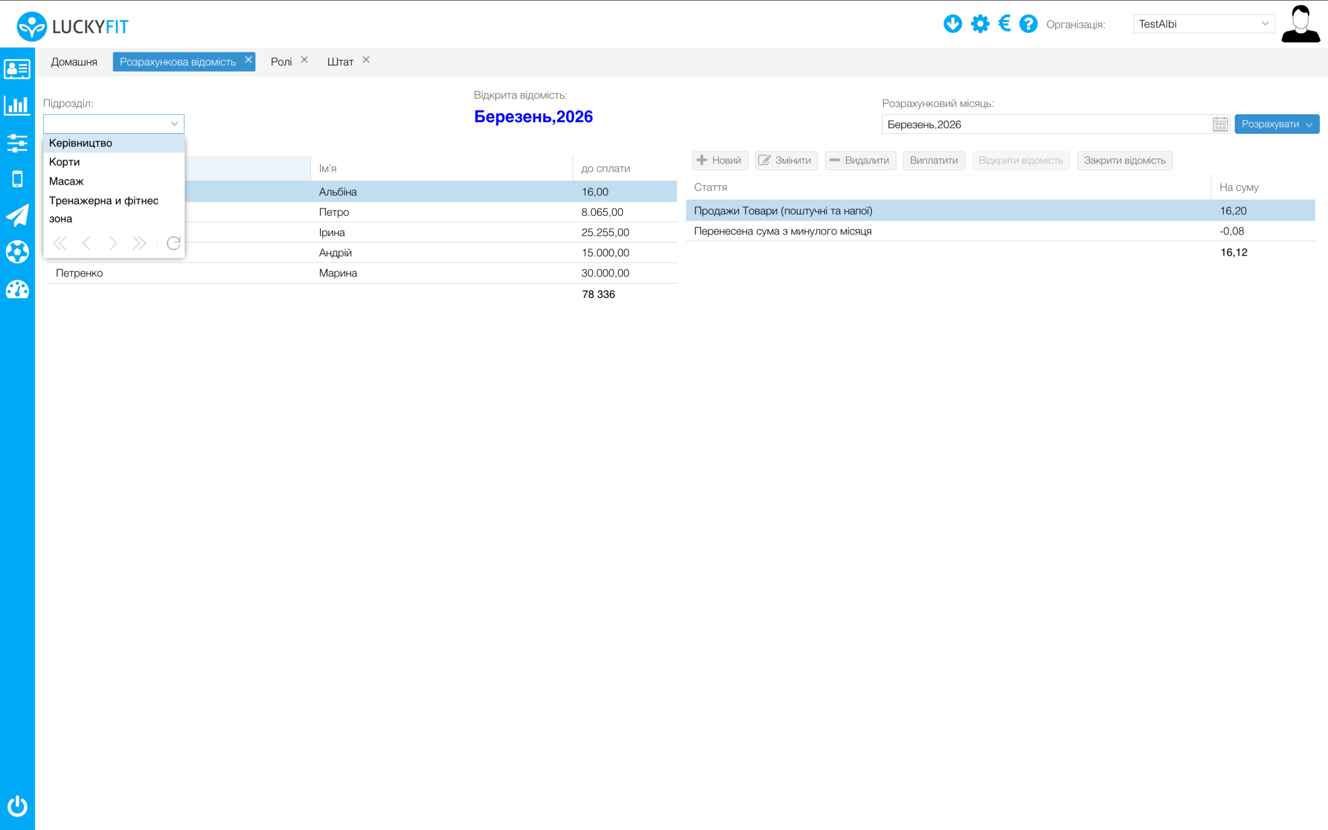Expand the Розрахувати button dropdown arrow
The width and height of the screenshot is (1328, 830).
(1310, 125)
